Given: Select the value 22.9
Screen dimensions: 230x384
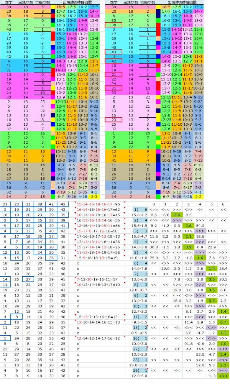Looking at the screenshot, I should [212, 247].
